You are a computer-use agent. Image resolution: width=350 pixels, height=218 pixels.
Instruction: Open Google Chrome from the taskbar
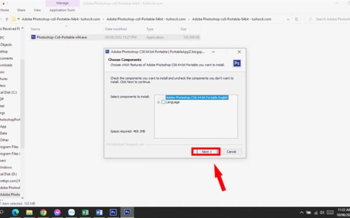pos(43,212)
